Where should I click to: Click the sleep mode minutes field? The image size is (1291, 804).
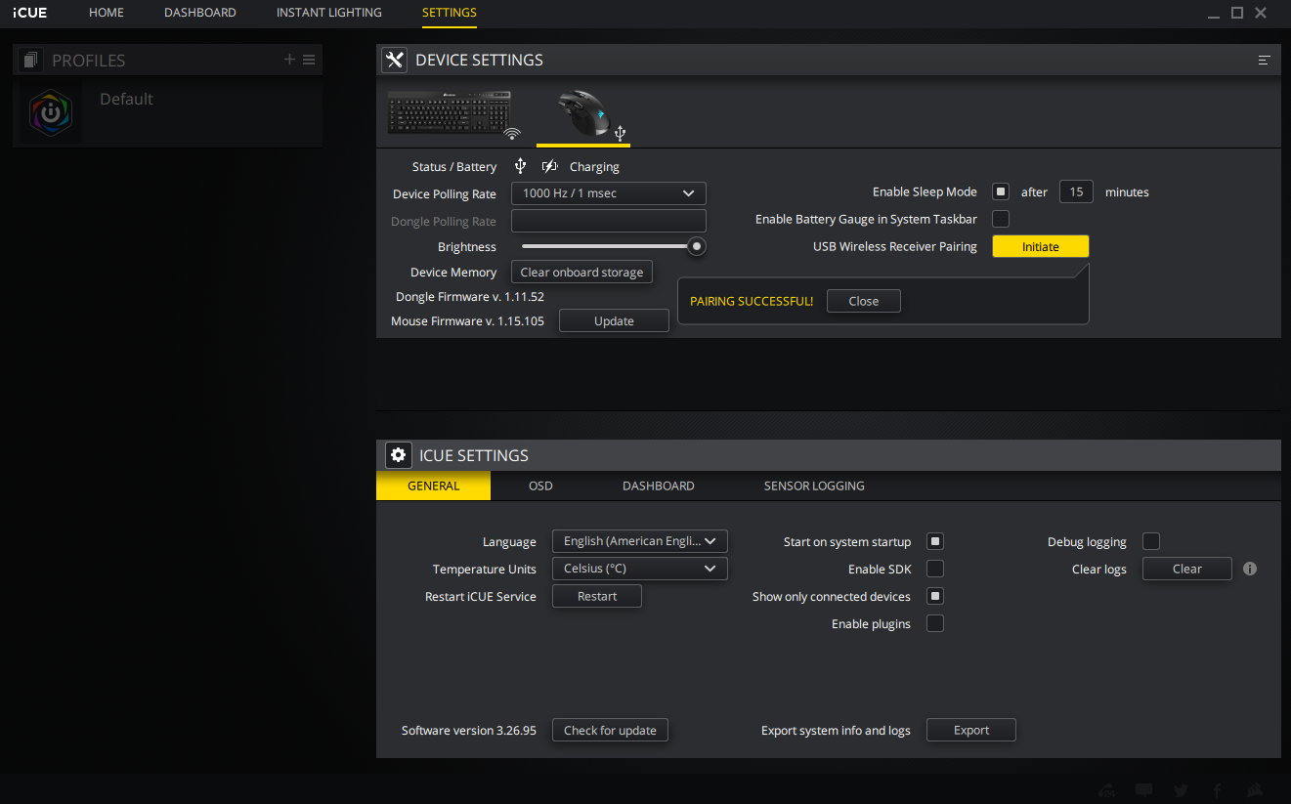click(1076, 191)
